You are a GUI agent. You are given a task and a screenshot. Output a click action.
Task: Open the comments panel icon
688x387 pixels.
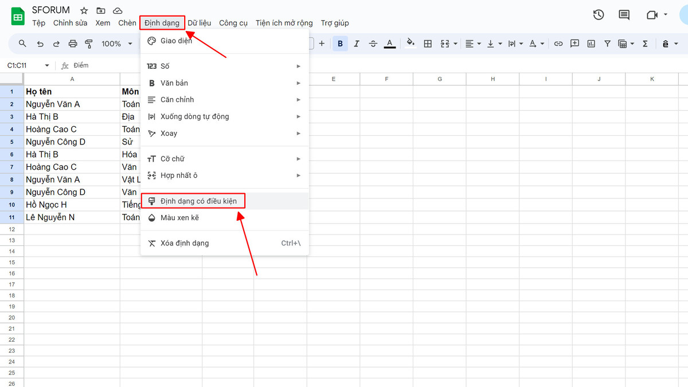tap(624, 15)
